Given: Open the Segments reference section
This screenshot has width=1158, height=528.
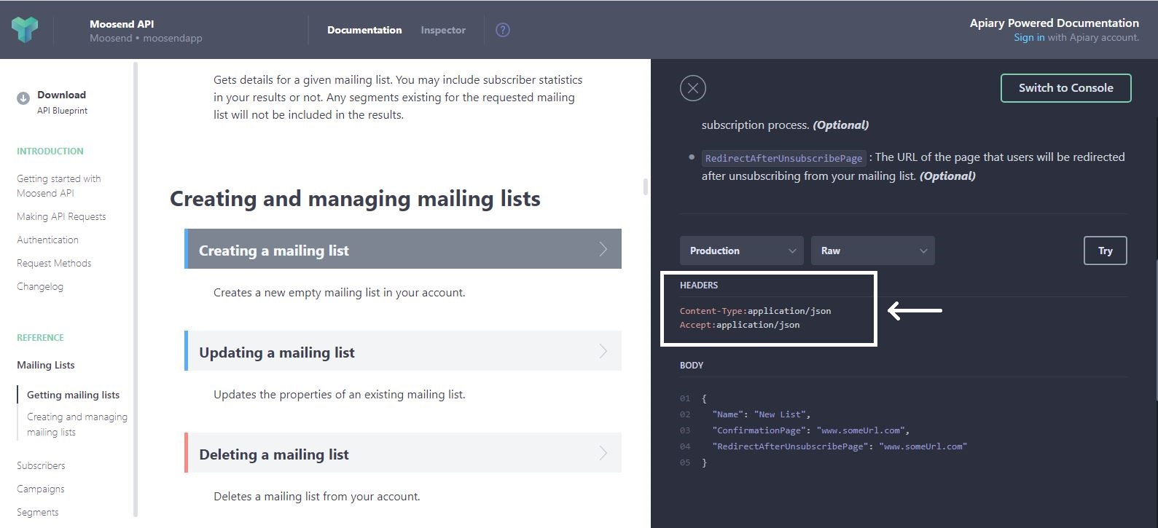Looking at the screenshot, I should coord(38,512).
